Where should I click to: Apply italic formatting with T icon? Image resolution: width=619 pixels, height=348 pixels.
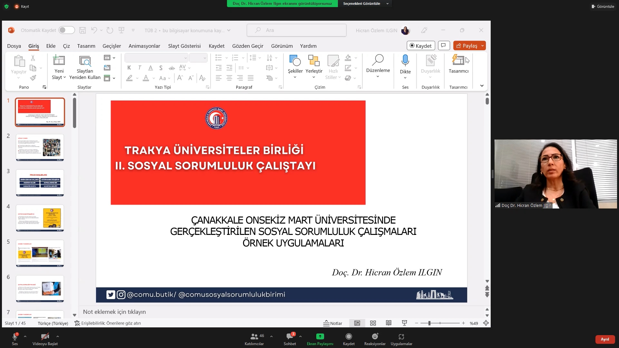pyautogui.click(x=140, y=68)
